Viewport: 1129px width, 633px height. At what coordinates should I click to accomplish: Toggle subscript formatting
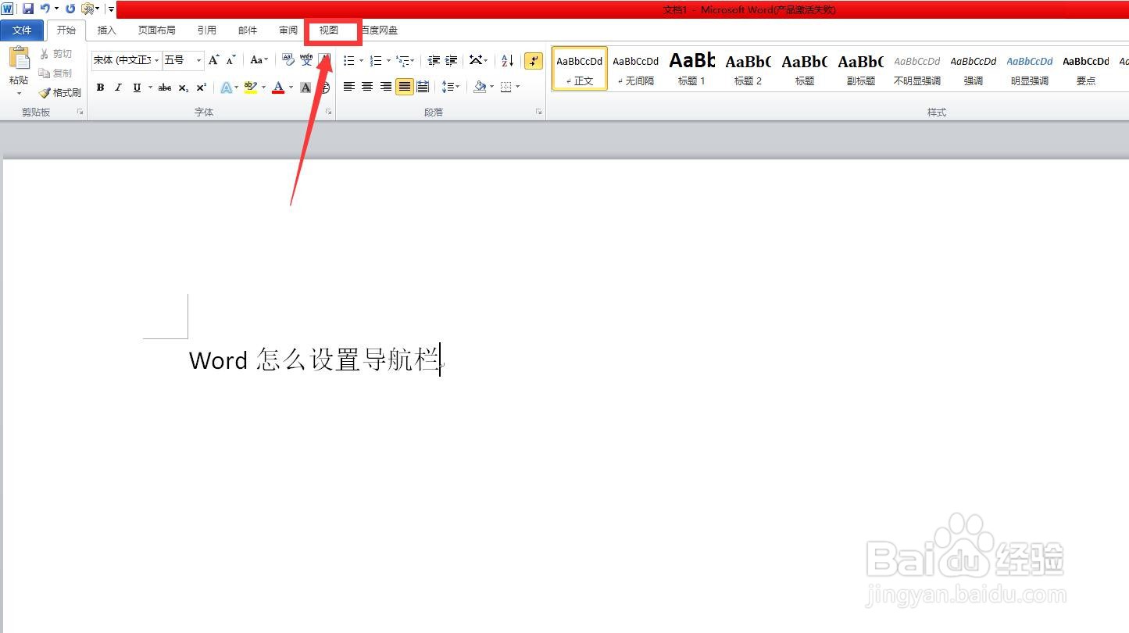pos(184,88)
